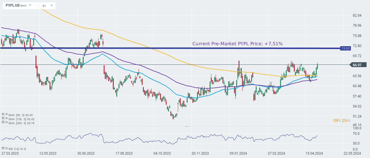
Task: Click the 22.05.2024 date axis label
Action: point(352,154)
